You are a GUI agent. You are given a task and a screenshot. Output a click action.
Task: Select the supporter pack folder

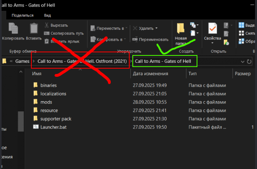tap(55, 119)
